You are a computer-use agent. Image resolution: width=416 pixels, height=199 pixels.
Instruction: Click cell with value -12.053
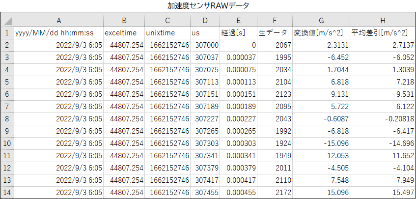point(321,155)
